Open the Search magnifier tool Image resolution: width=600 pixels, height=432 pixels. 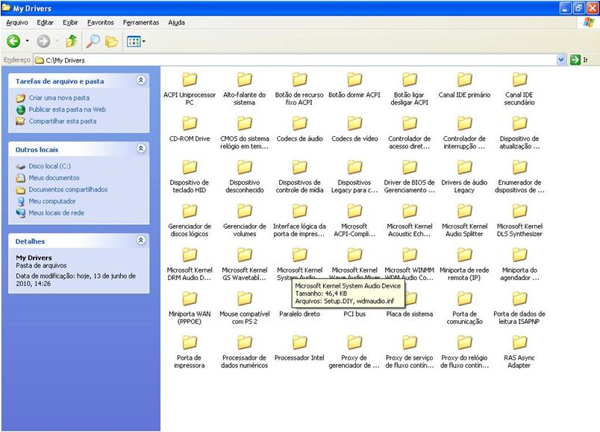[93, 42]
